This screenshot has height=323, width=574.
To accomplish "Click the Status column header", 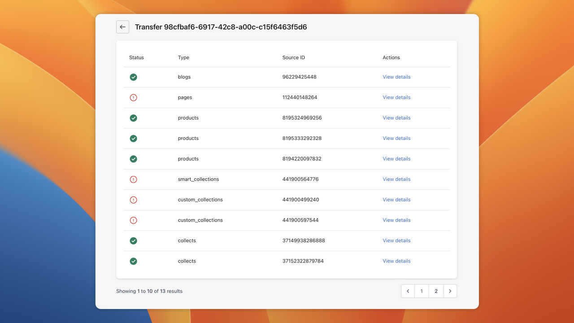I will point(136,57).
